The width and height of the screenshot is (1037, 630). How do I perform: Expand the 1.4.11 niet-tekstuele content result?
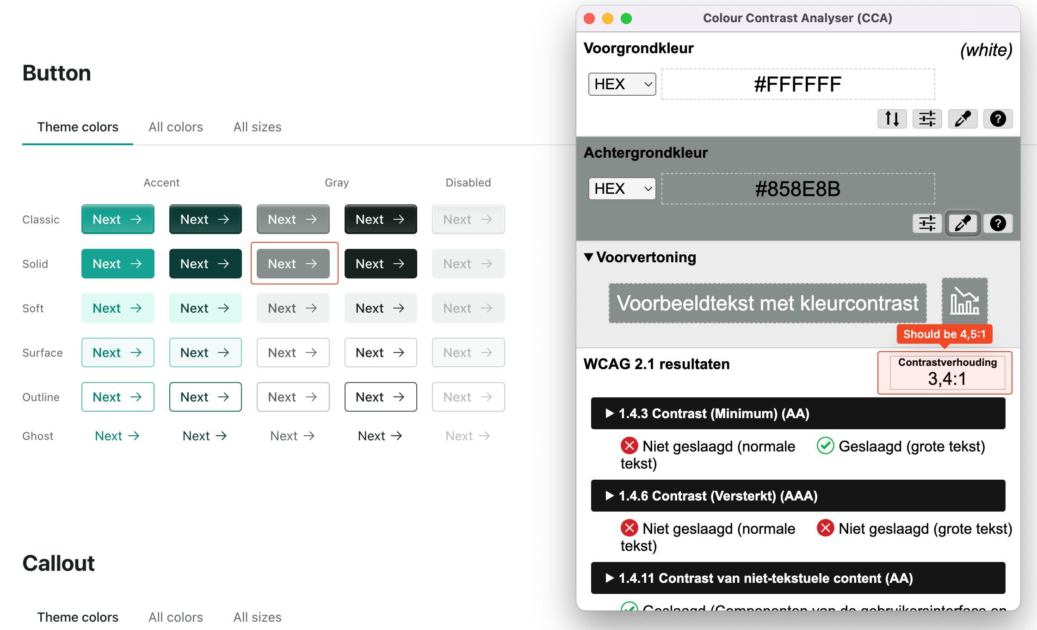[x=610, y=578]
